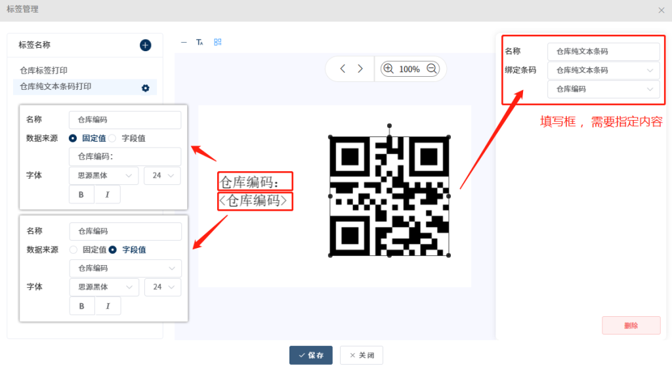Open 思源黑体 font dropdown in lower panel

tap(104, 287)
